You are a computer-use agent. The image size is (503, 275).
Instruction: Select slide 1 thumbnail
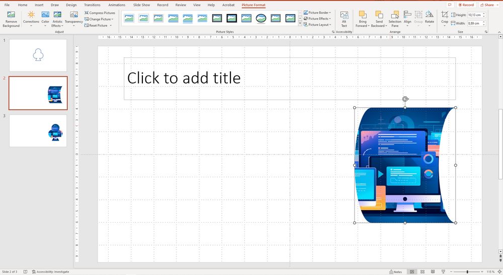[38, 55]
